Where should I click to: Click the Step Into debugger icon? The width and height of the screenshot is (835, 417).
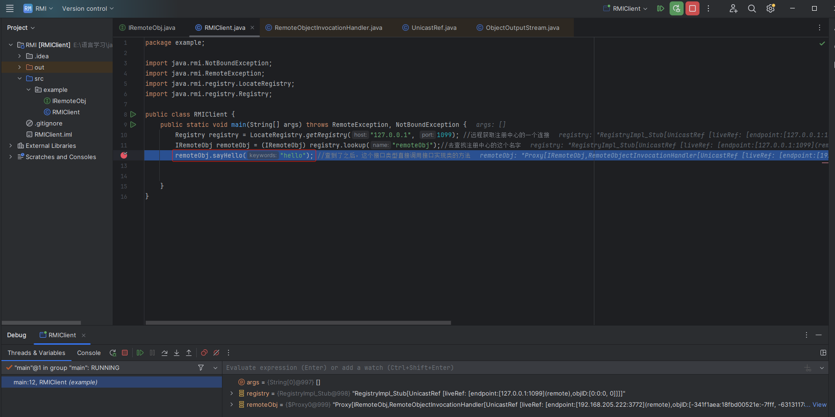[177, 353]
